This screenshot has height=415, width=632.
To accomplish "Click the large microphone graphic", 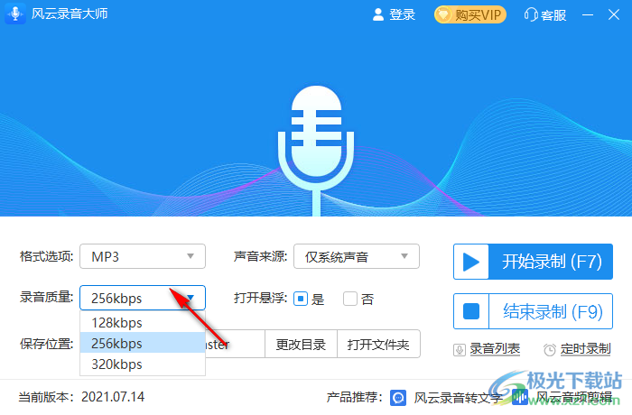I will pos(316,150).
